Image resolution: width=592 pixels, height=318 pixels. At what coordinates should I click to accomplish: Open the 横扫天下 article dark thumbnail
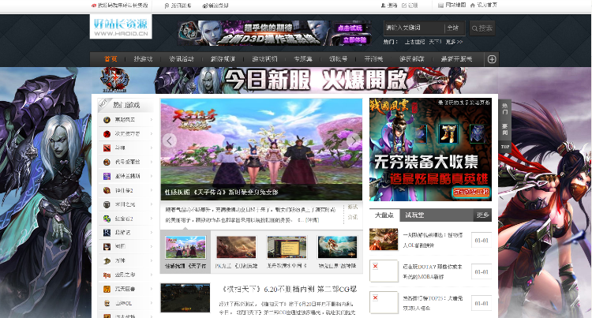coord(185,298)
